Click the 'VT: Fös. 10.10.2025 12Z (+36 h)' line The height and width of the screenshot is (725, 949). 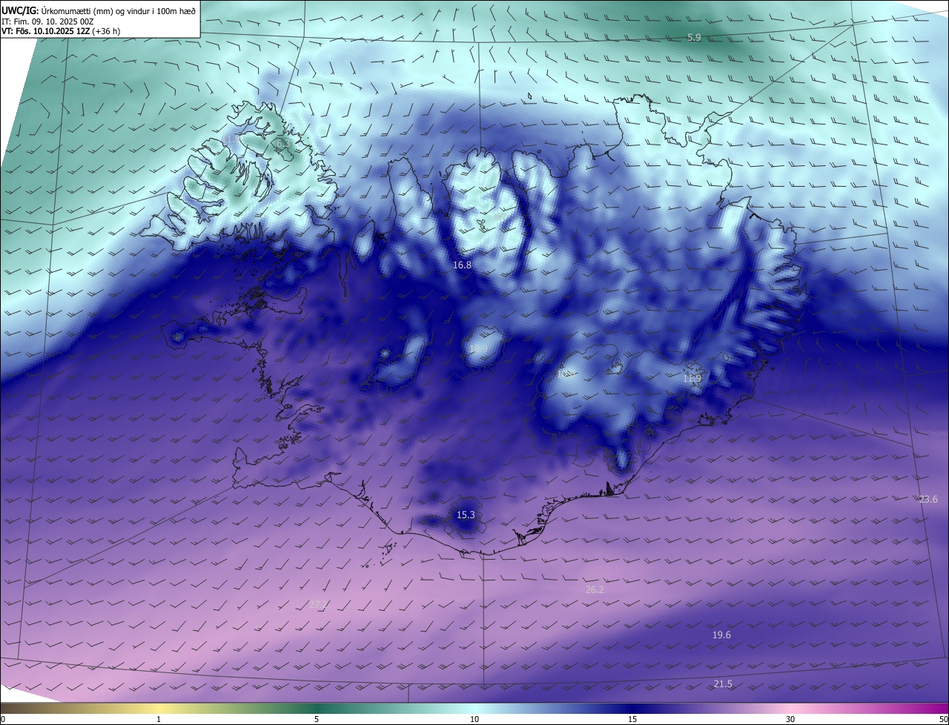tap(61, 31)
